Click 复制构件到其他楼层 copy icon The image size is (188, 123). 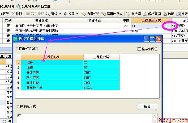tap(18, 6)
